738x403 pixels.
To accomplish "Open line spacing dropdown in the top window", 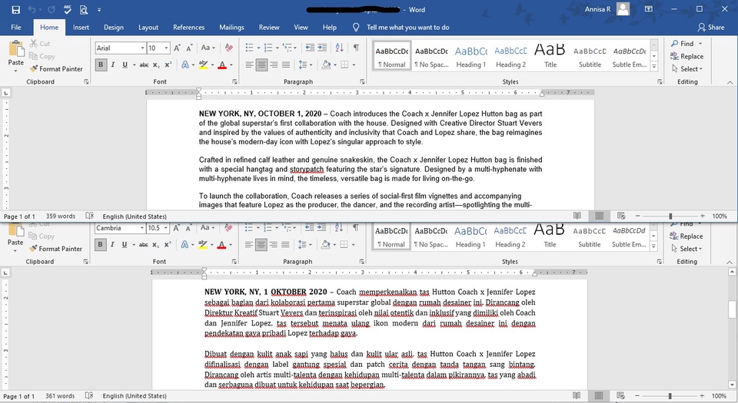I will tap(305, 64).
